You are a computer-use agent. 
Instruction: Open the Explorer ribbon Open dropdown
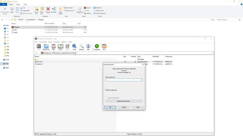88,8
